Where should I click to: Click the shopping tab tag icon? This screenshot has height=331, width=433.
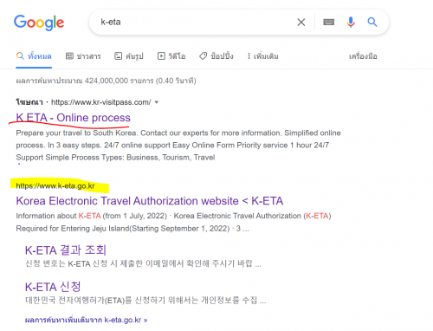click(203, 55)
